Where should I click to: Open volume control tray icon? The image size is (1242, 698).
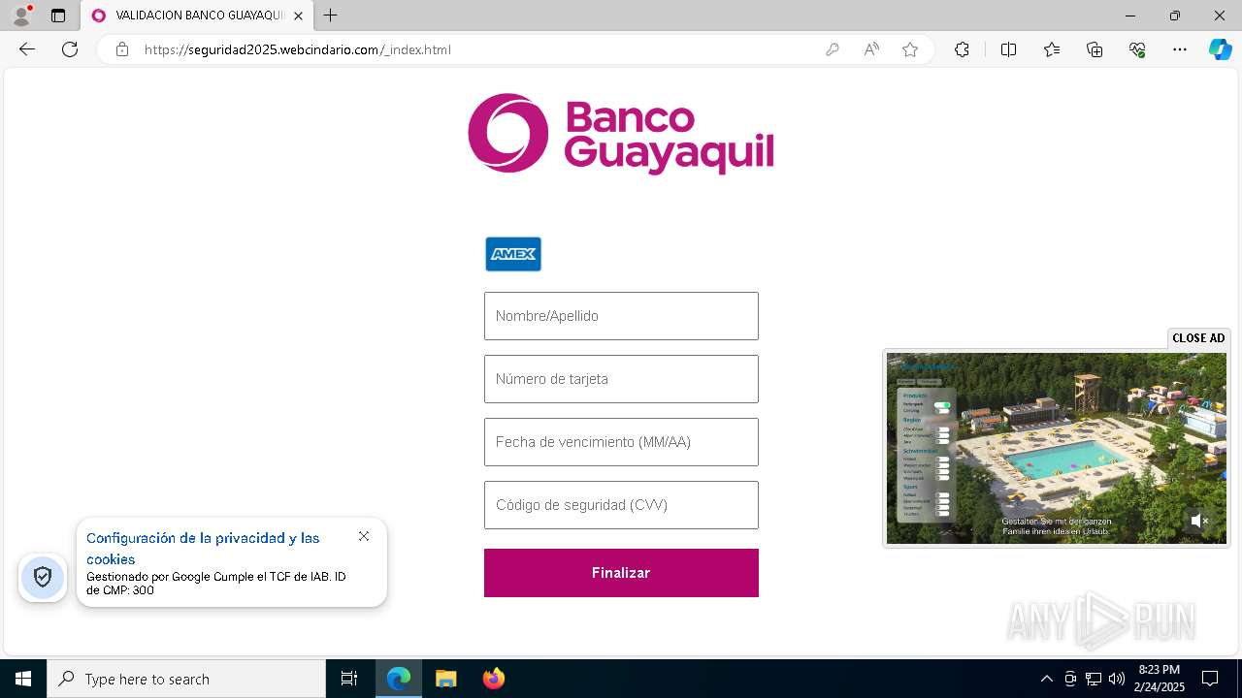1117,679
